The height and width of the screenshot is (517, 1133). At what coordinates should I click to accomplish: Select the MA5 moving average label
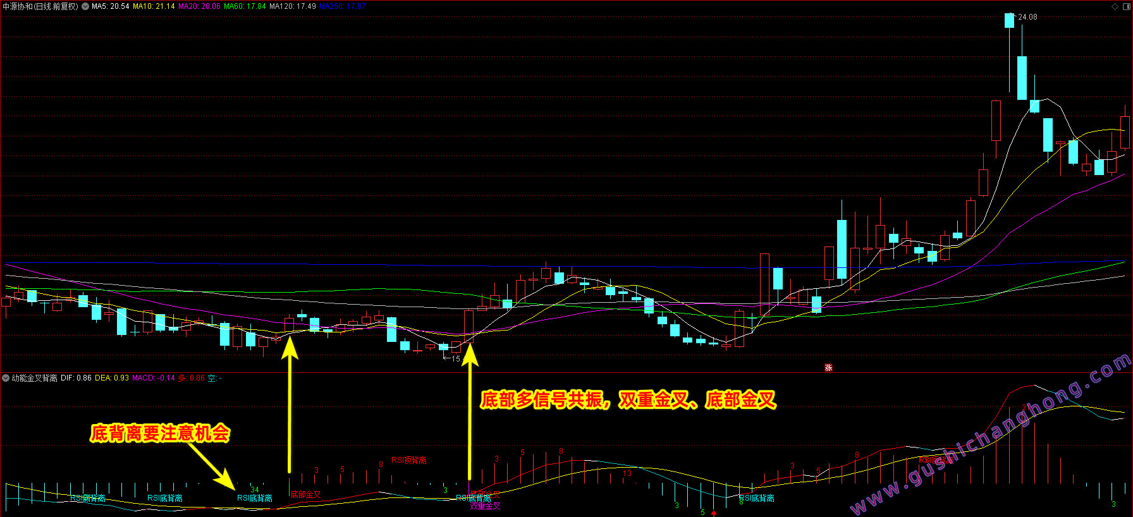pyautogui.click(x=110, y=6)
